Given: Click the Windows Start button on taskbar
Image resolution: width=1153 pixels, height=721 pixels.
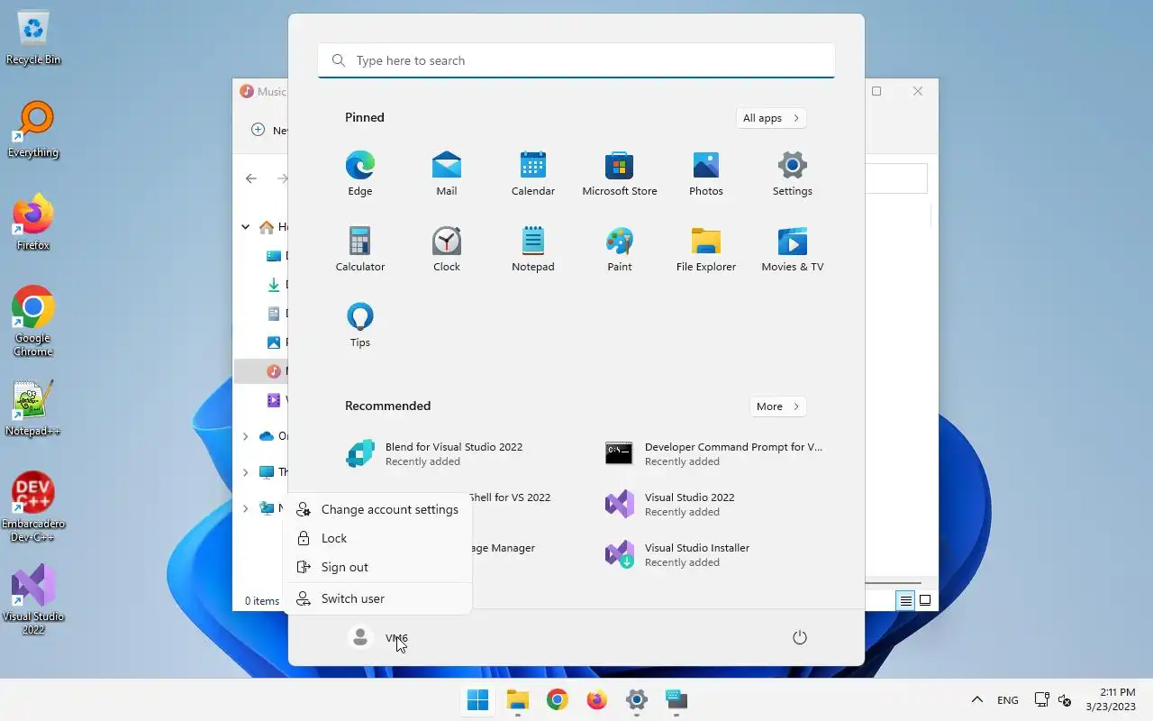Looking at the screenshot, I should pos(477,699).
